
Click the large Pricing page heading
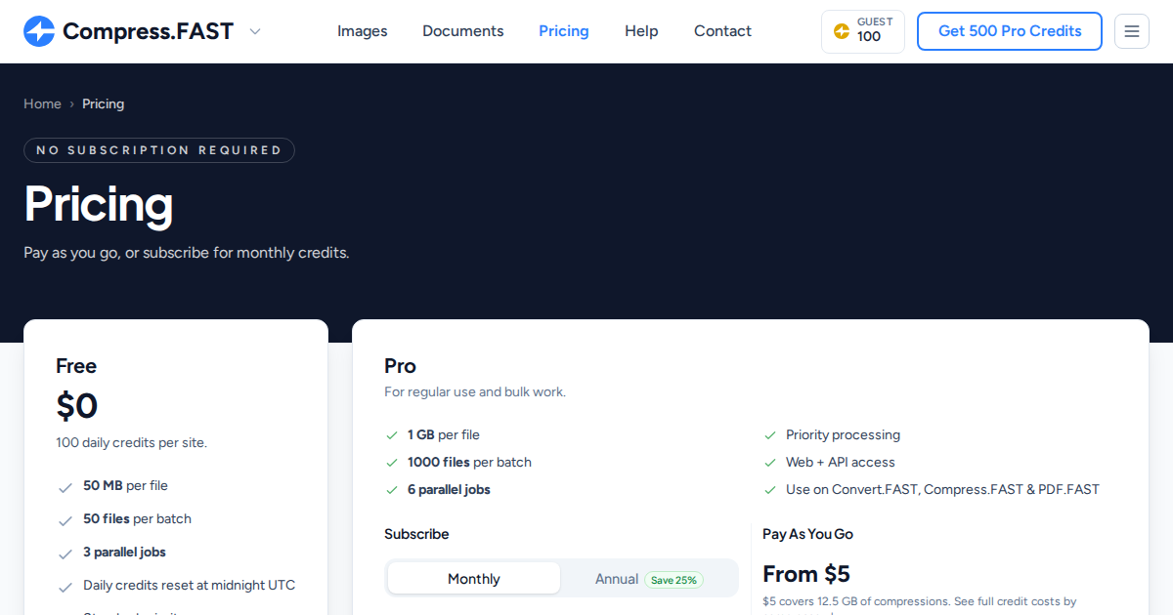[x=99, y=204]
